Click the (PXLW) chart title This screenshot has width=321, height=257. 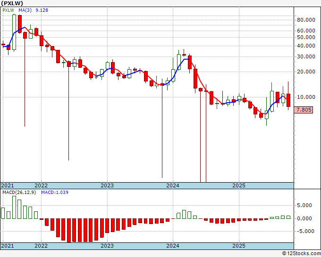tap(12, 3)
